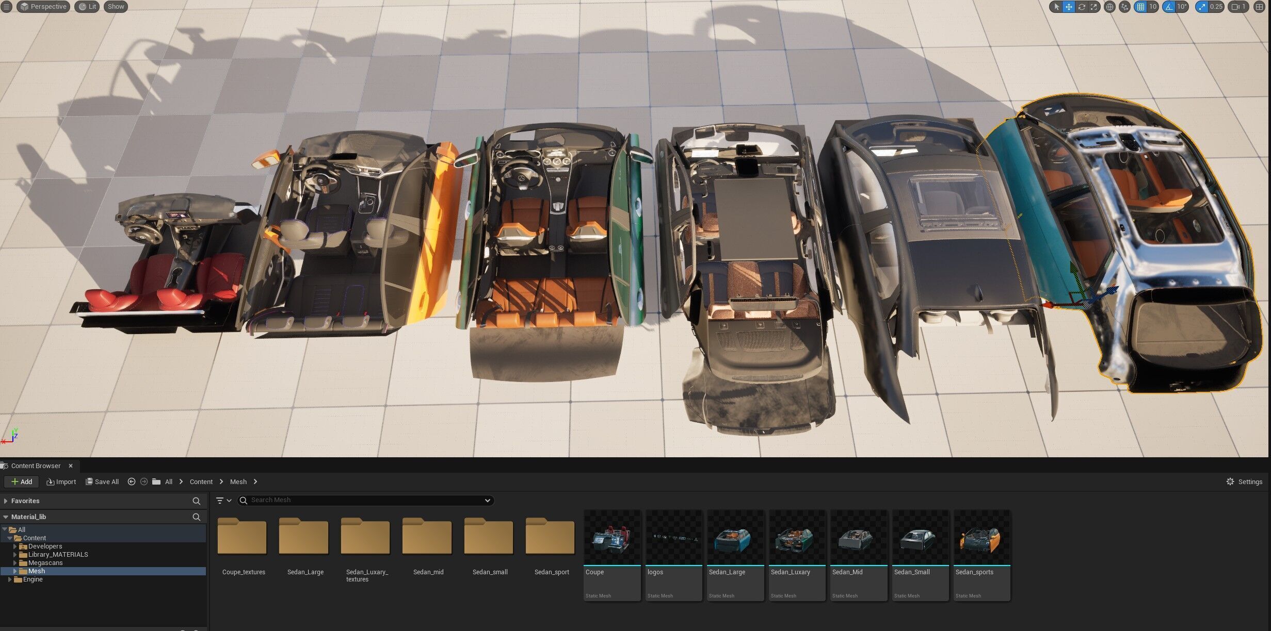1271x631 pixels.
Task: Select the Coupe static mesh asset
Action: point(612,556)
